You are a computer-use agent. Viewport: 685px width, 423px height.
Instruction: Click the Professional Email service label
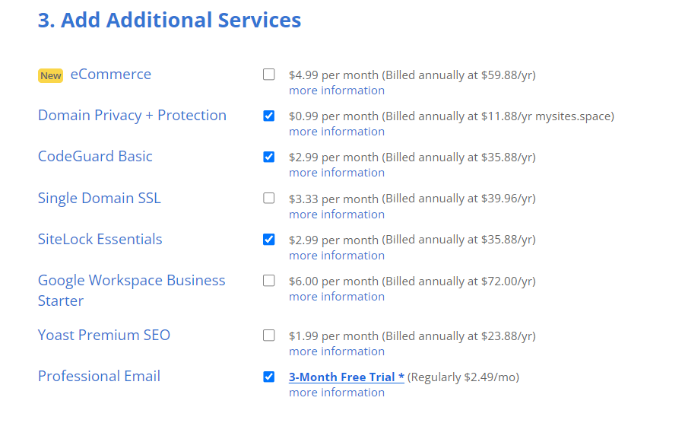99,377
